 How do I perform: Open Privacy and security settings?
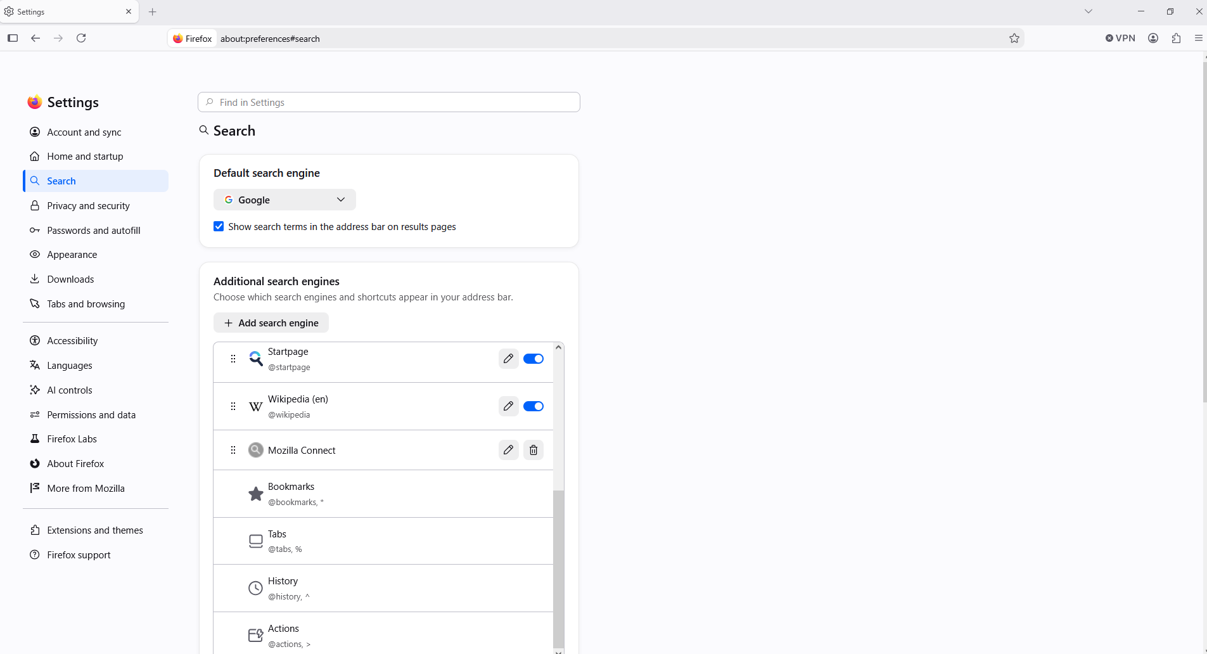tap(96, 205)
